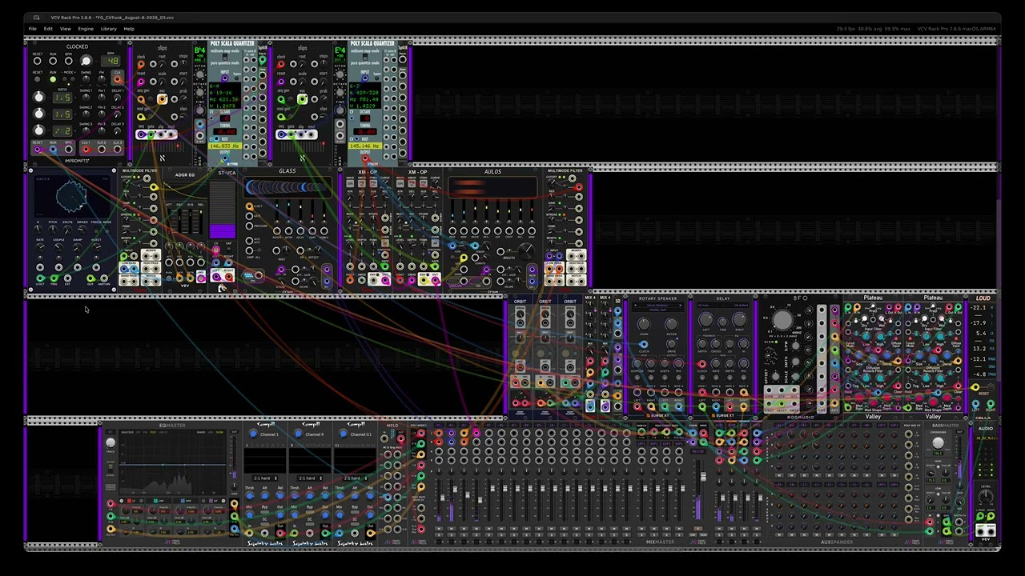Click the AULOS orange waveform display
Image resolution: width=1025 pixels, height=576 pixels.
pyautogui.click(x=492, y=188)
